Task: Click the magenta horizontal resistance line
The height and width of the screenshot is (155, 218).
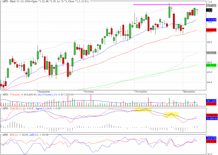Action: (169, 5)
